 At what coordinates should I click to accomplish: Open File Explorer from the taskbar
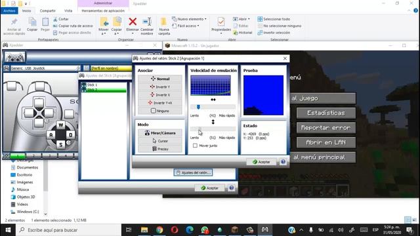pyautogui.click(x=144, y=230)
